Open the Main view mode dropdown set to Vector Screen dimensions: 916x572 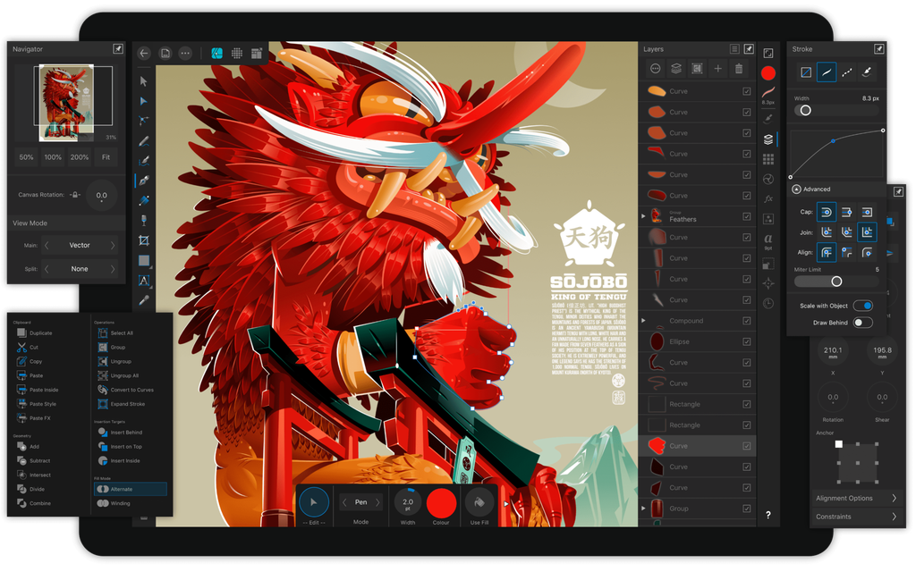point(79,245)
